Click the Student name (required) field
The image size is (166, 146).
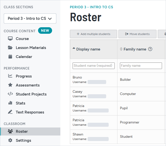(x=94, y=66)
